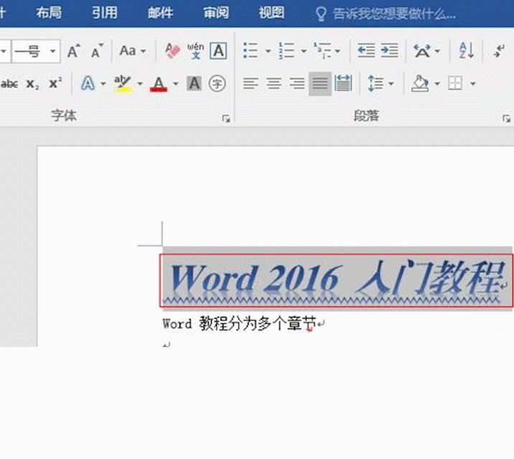
Task: Click the Tell Me search box
Action: 394,14
